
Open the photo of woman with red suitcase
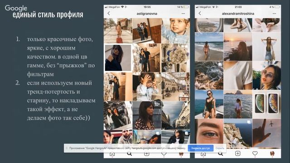(x=118, y=31)
